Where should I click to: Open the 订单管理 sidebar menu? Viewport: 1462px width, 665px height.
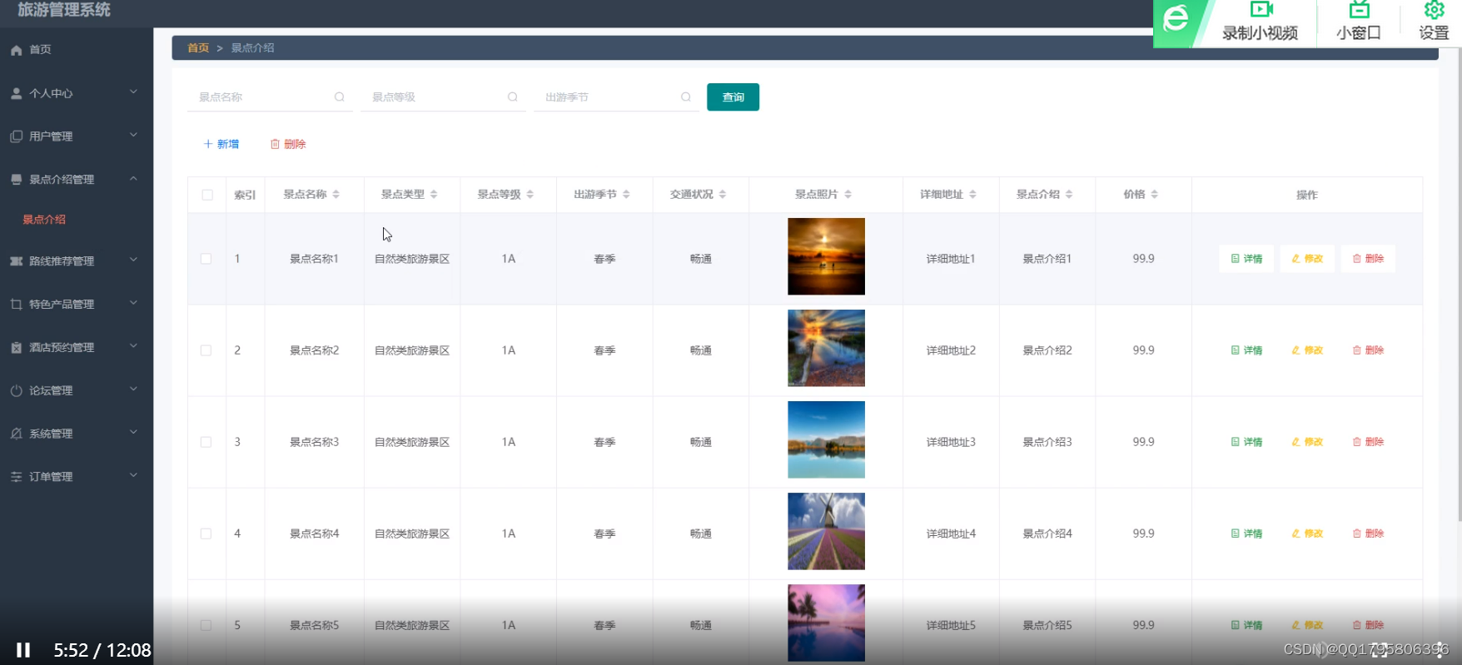pos(77,477)
